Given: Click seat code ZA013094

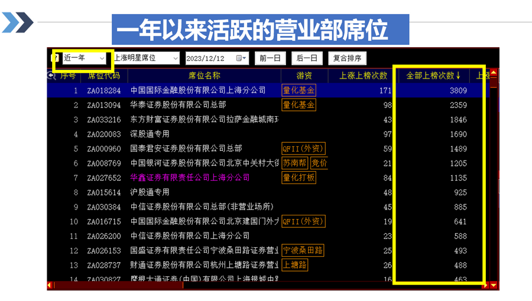Looking at the screenshot, I should click(x=104, y=105).
